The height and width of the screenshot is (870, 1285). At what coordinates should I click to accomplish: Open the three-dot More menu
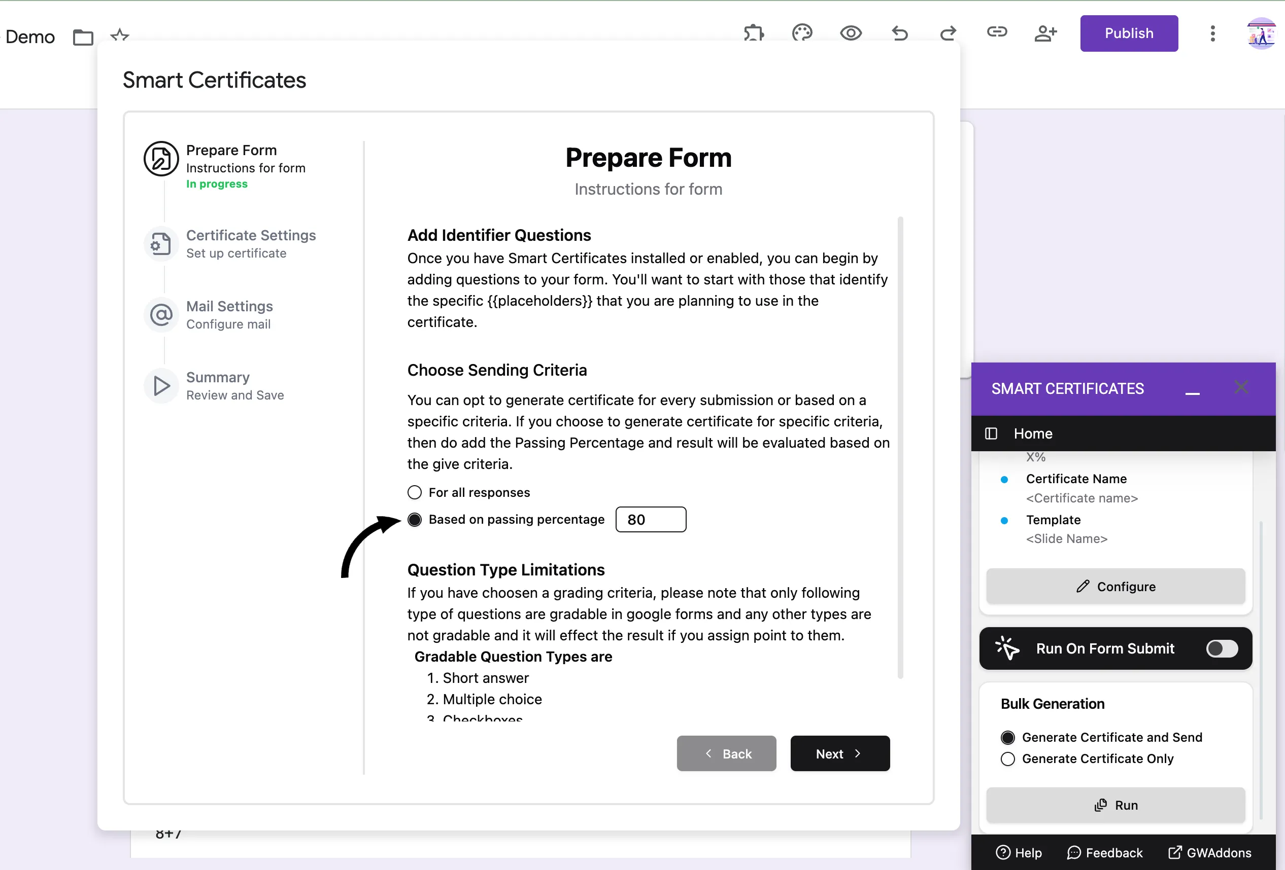click(x=1212, y=33)
